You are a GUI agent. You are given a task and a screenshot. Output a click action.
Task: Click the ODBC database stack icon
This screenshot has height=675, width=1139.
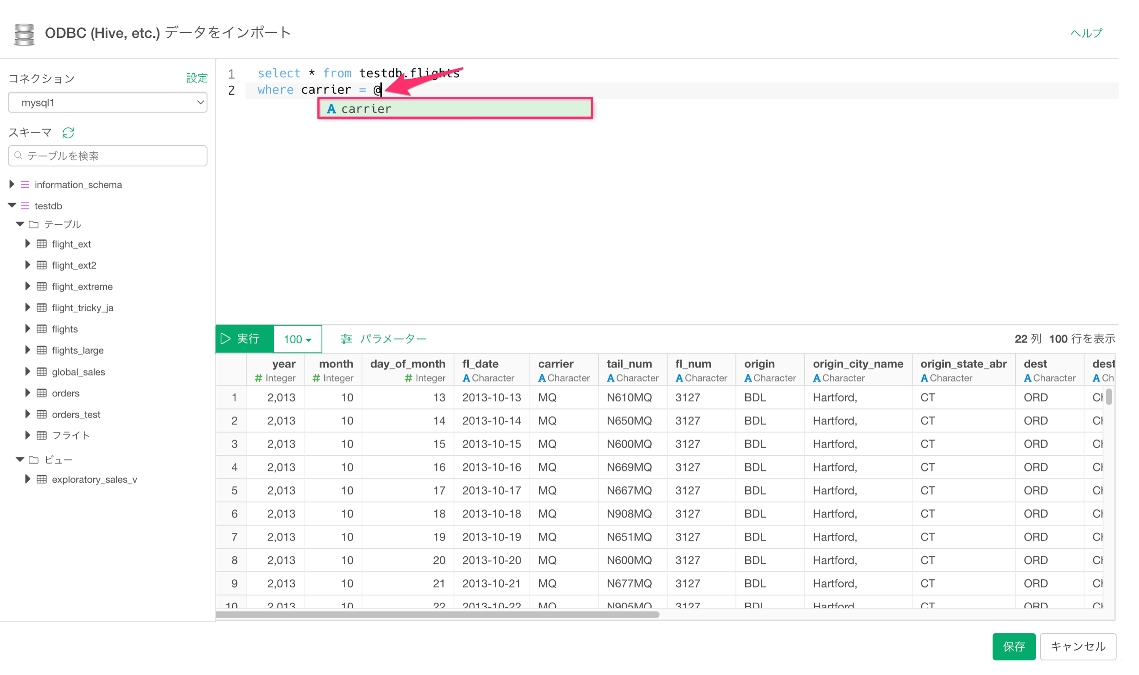tap(24, 34)
